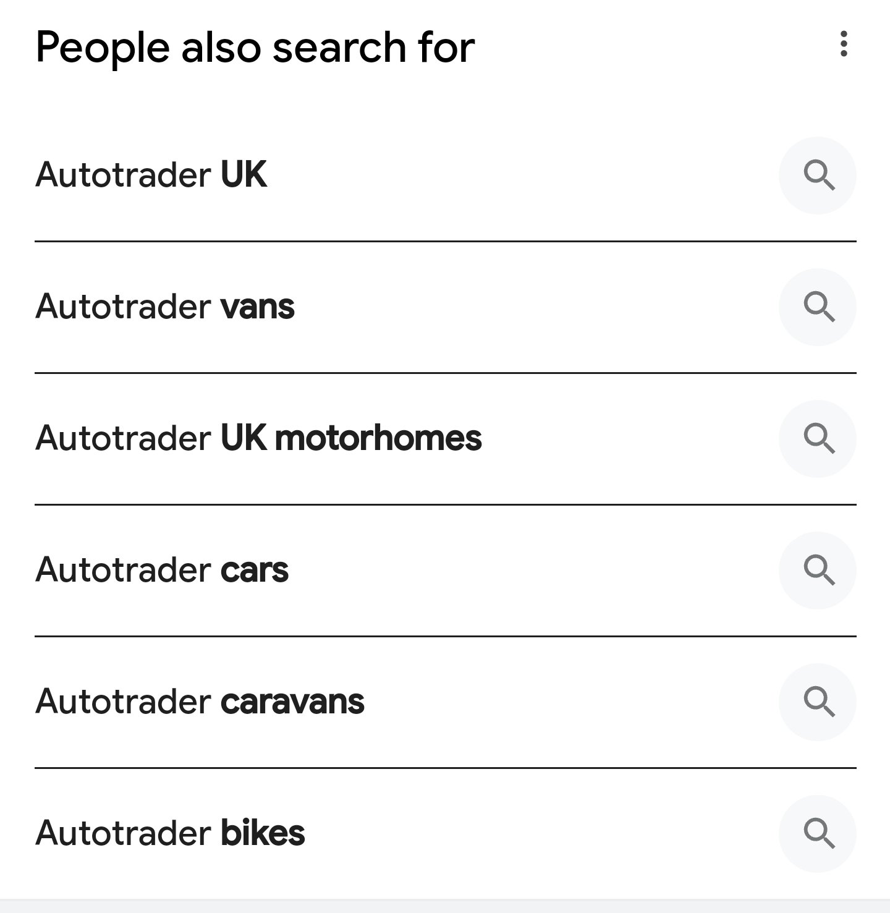Screen dimensions: 890x913
Task: Click the bold word "caravans"
Action: click(292, 702)
